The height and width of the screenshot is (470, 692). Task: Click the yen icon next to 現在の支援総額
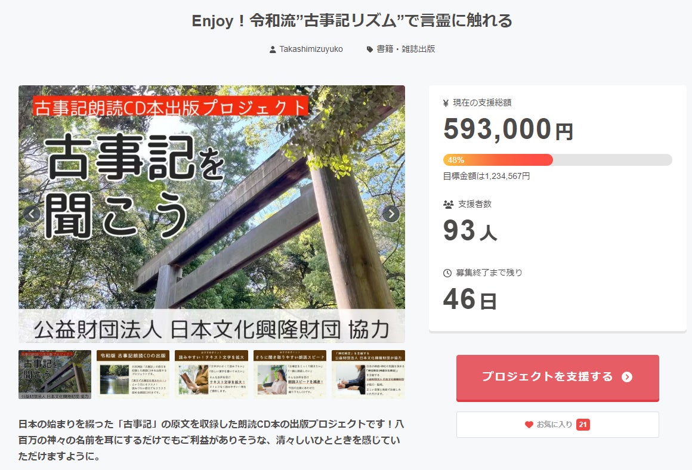point(446,103)
